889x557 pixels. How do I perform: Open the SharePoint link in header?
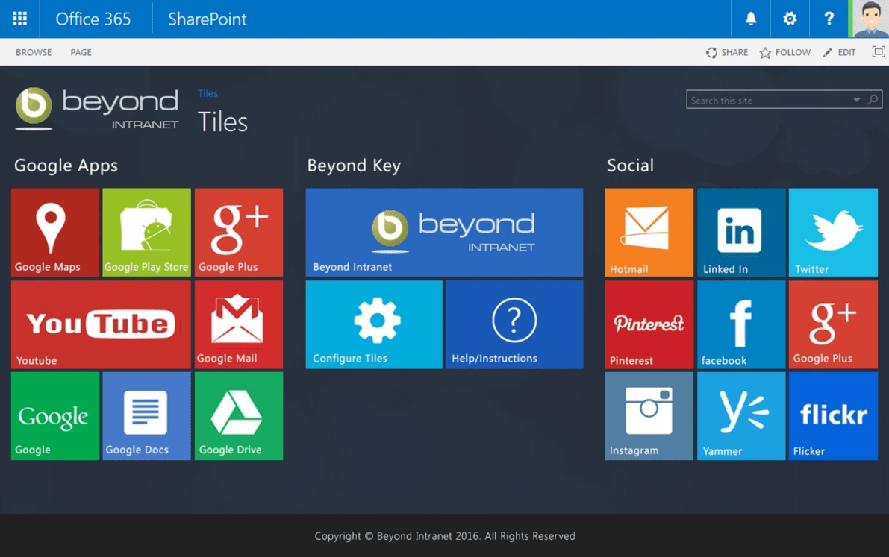click(207, 19)
